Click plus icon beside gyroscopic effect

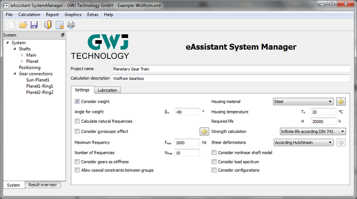pyautogui.click(x=204, y=132)
